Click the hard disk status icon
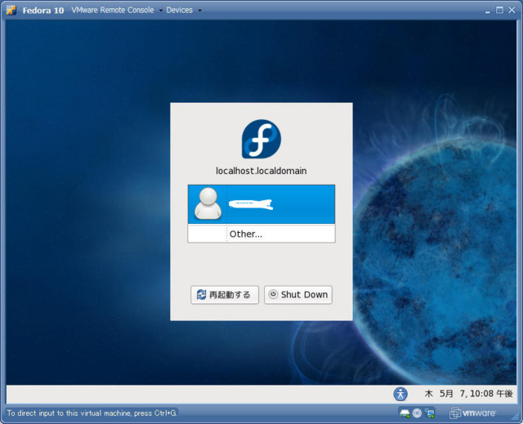 [x=405, y=413]
